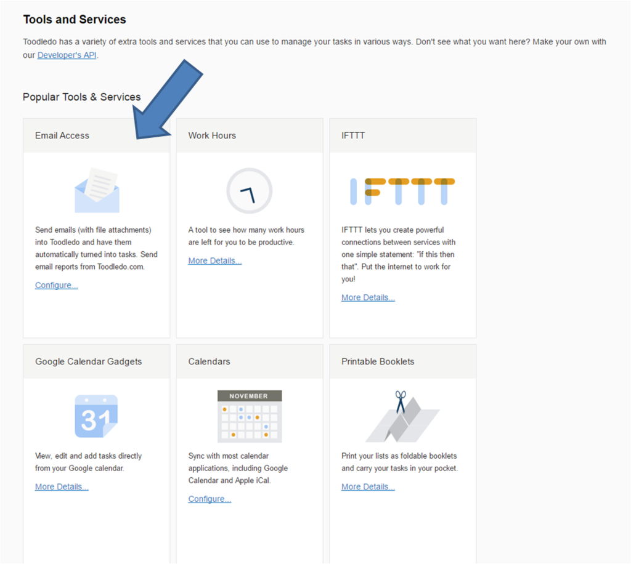The height and width of the screenshot is (564, 631).
Task: Click the Google Calendar Gadgets card title
Action: (x=89, y=361)
